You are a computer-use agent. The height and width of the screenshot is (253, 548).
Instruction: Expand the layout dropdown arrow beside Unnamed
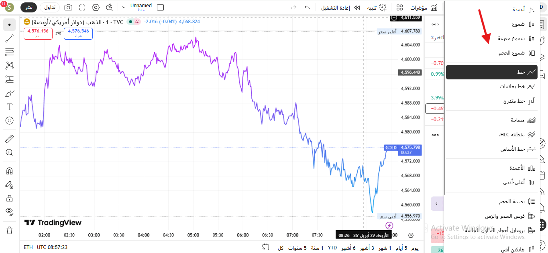coord(124,8)
